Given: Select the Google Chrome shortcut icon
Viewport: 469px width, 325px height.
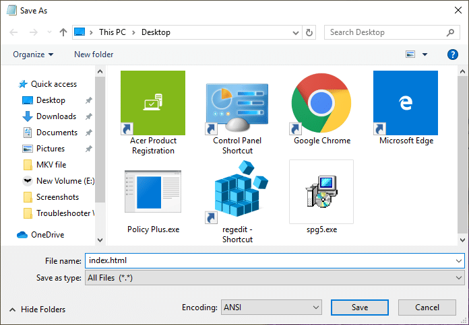Looking at the screenshot, I should tap(321, 103).
